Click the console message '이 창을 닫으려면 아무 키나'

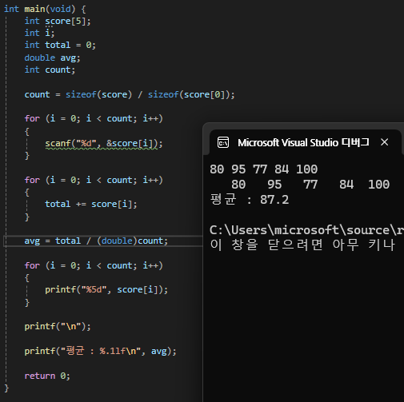click(302, 245)
